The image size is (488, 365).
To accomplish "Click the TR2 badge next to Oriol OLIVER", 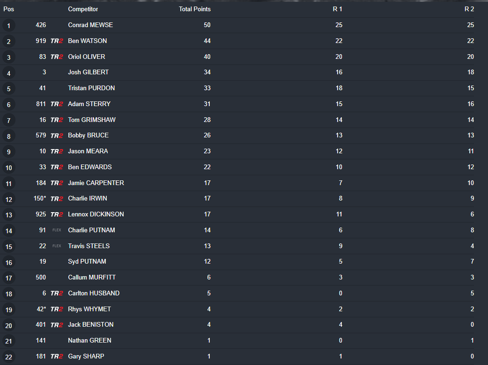I will 57,57.
